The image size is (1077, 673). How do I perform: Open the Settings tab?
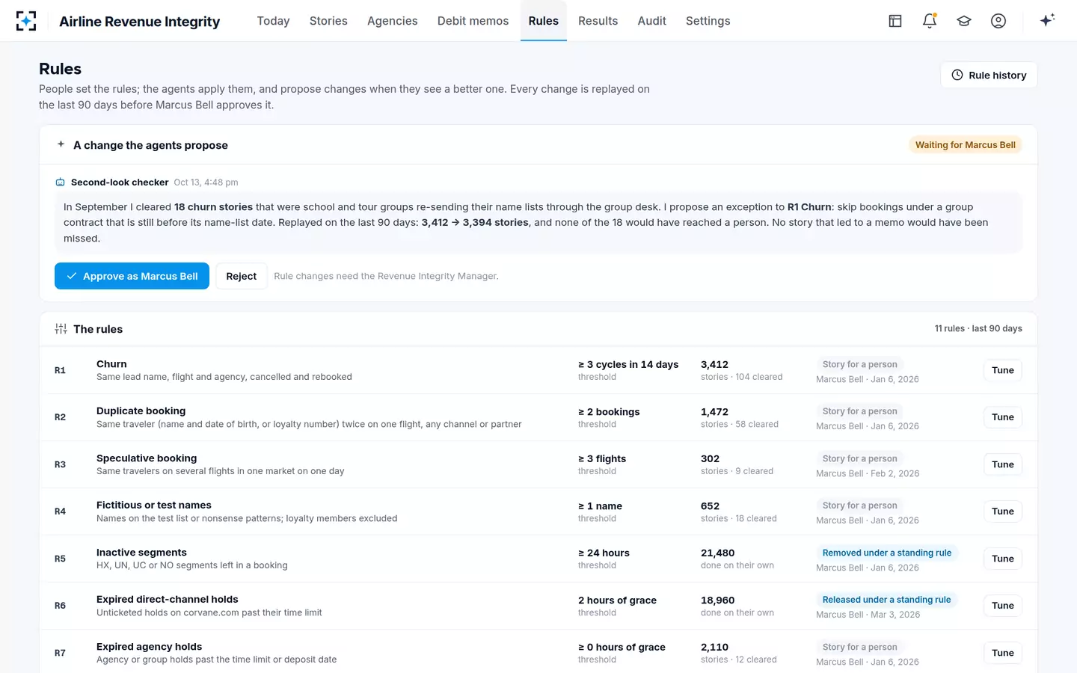708,21
